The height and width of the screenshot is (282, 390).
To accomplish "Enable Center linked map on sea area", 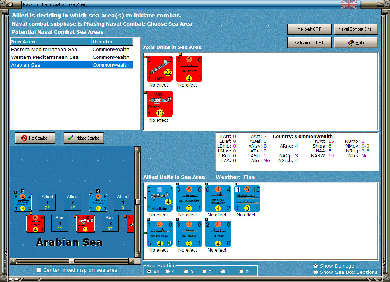I will [38, 270].
